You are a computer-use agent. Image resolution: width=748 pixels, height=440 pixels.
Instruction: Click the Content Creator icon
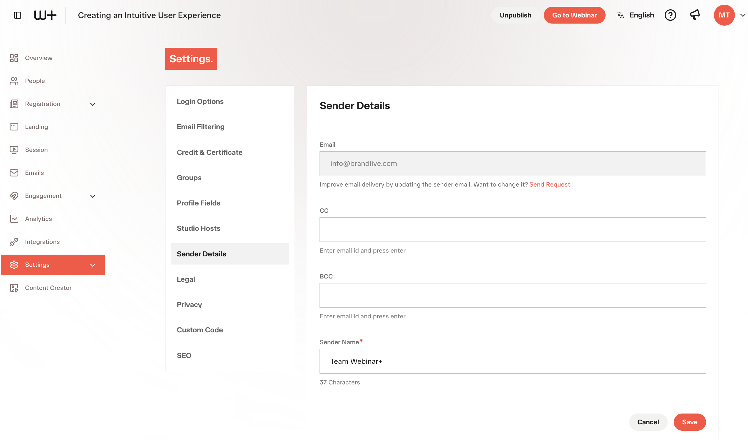(14, 288)
